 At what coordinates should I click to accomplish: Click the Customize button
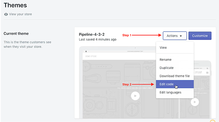coord(200,36)
